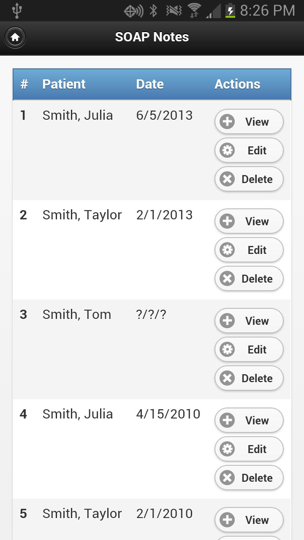Tap the home icon in header
The height and width of the screenshot is (540, 304).
[15, 38]
